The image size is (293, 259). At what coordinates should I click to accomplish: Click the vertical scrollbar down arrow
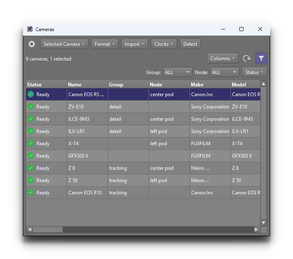tap(264, 223)
